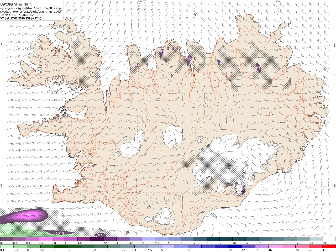
Task: Click the N64 latitude label on the right edge
Action: coord(335,186)
